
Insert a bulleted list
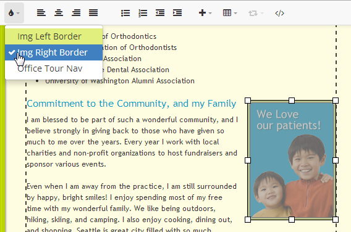pyautogui.click(x=125, y=13)
